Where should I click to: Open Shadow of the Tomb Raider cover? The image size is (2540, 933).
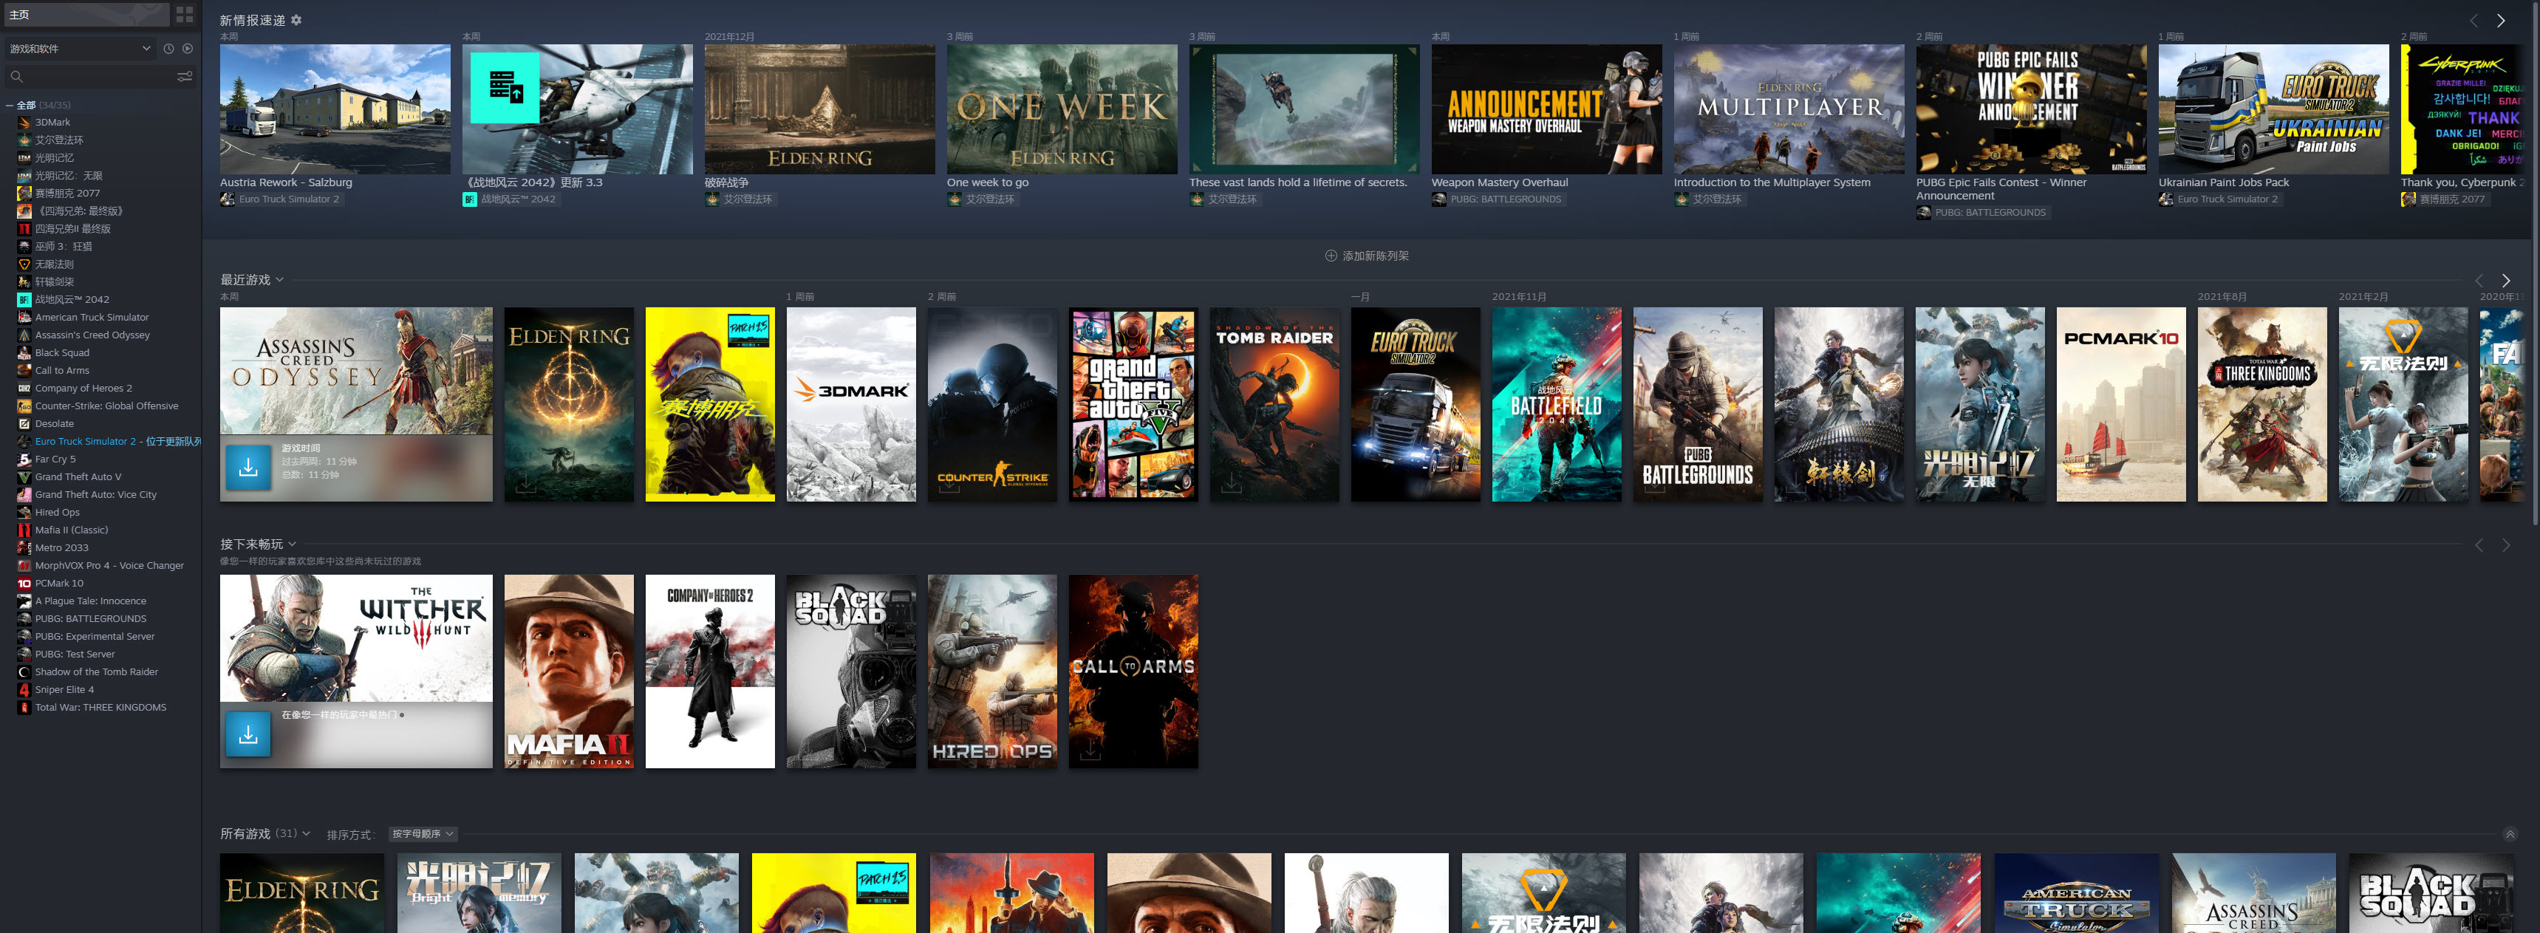pyautogui.click(x=1274, y=404)
